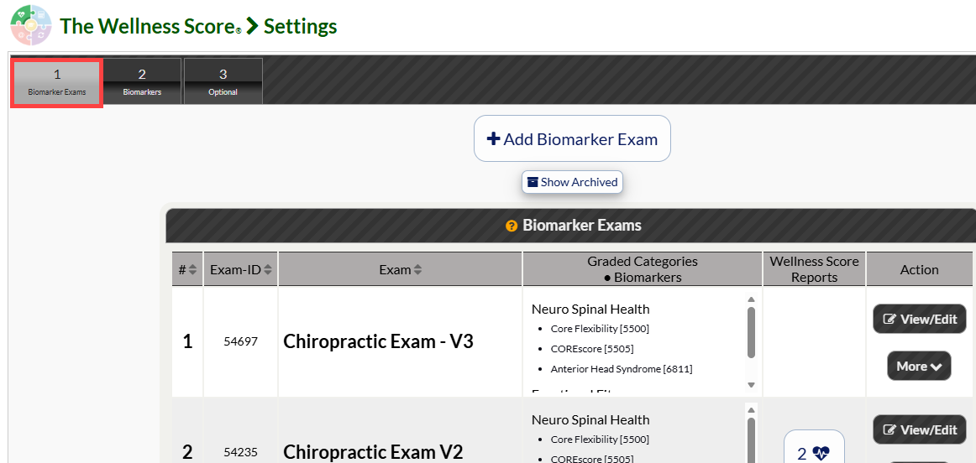The image size is (976, 463).
Task: Click the heart pulse icon in row 2 reports
Action: coord(821,454)
